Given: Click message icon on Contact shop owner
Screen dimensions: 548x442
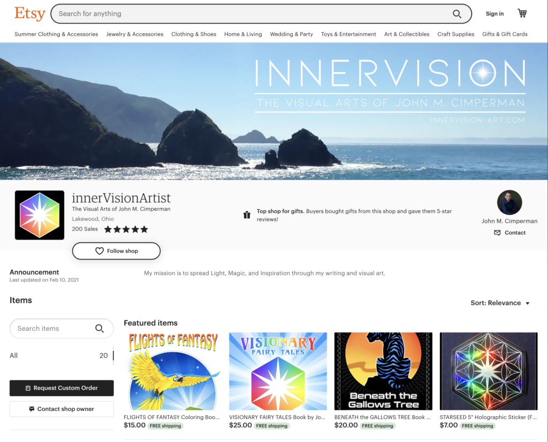Looking at the screenshot, I should pyautogui.click(x=32, y=409).
